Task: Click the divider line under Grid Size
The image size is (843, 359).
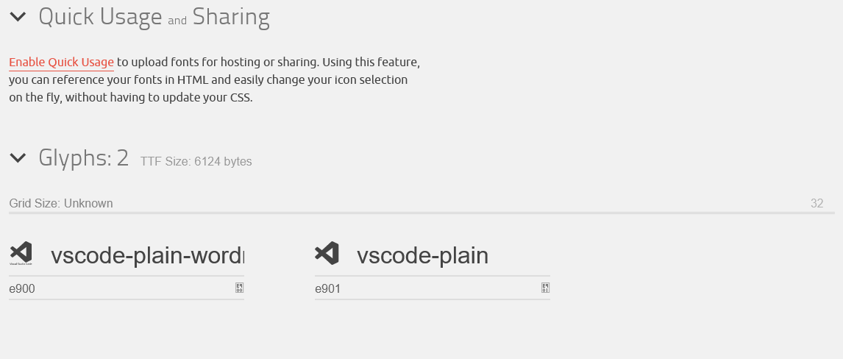Action: coord(421,213)
